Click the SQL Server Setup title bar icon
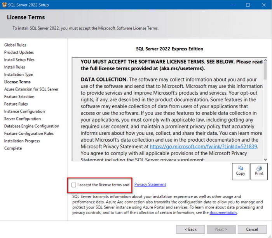 [x=4, y=5]
